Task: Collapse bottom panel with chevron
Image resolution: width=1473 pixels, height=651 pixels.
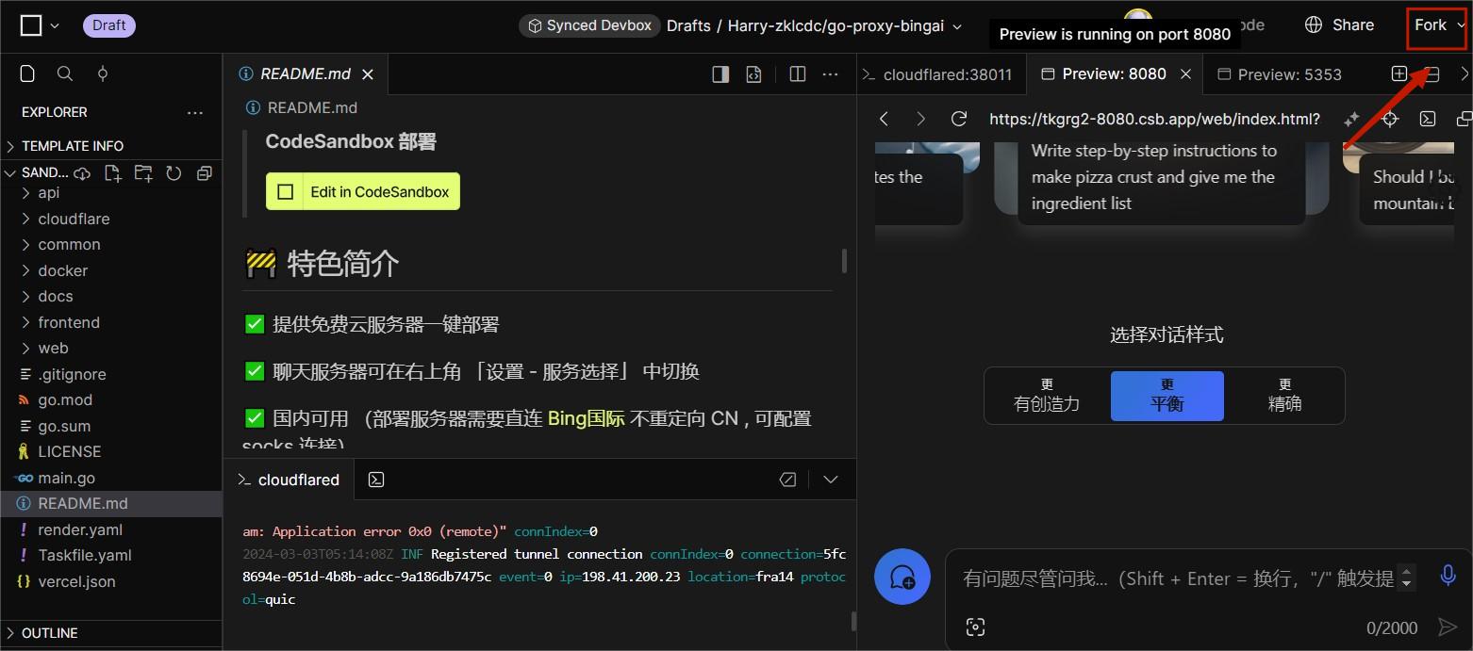Action: point(831,480)
